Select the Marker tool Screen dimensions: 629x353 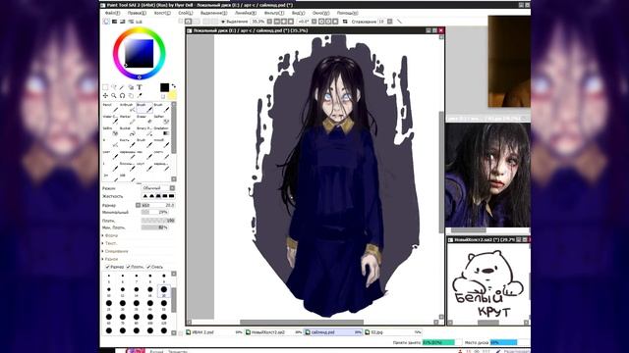(128, 120)
